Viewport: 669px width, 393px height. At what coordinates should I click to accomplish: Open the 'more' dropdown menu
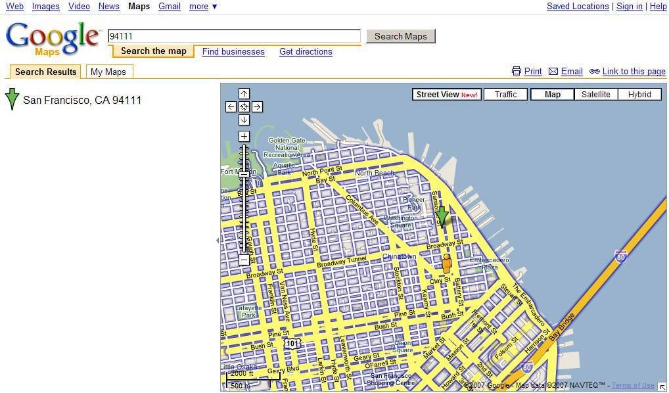click(x=203, y=7)
